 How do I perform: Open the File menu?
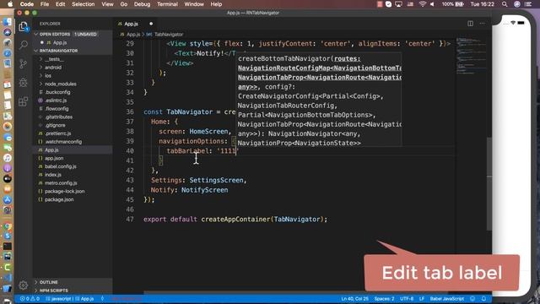tap(45, 4)
